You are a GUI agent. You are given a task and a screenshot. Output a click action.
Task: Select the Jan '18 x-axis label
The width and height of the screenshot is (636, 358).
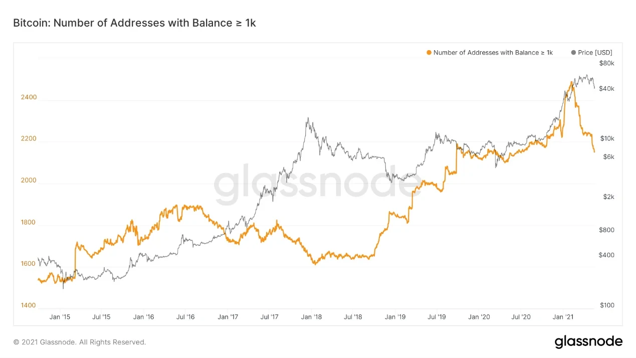click(x=311, y=317)
